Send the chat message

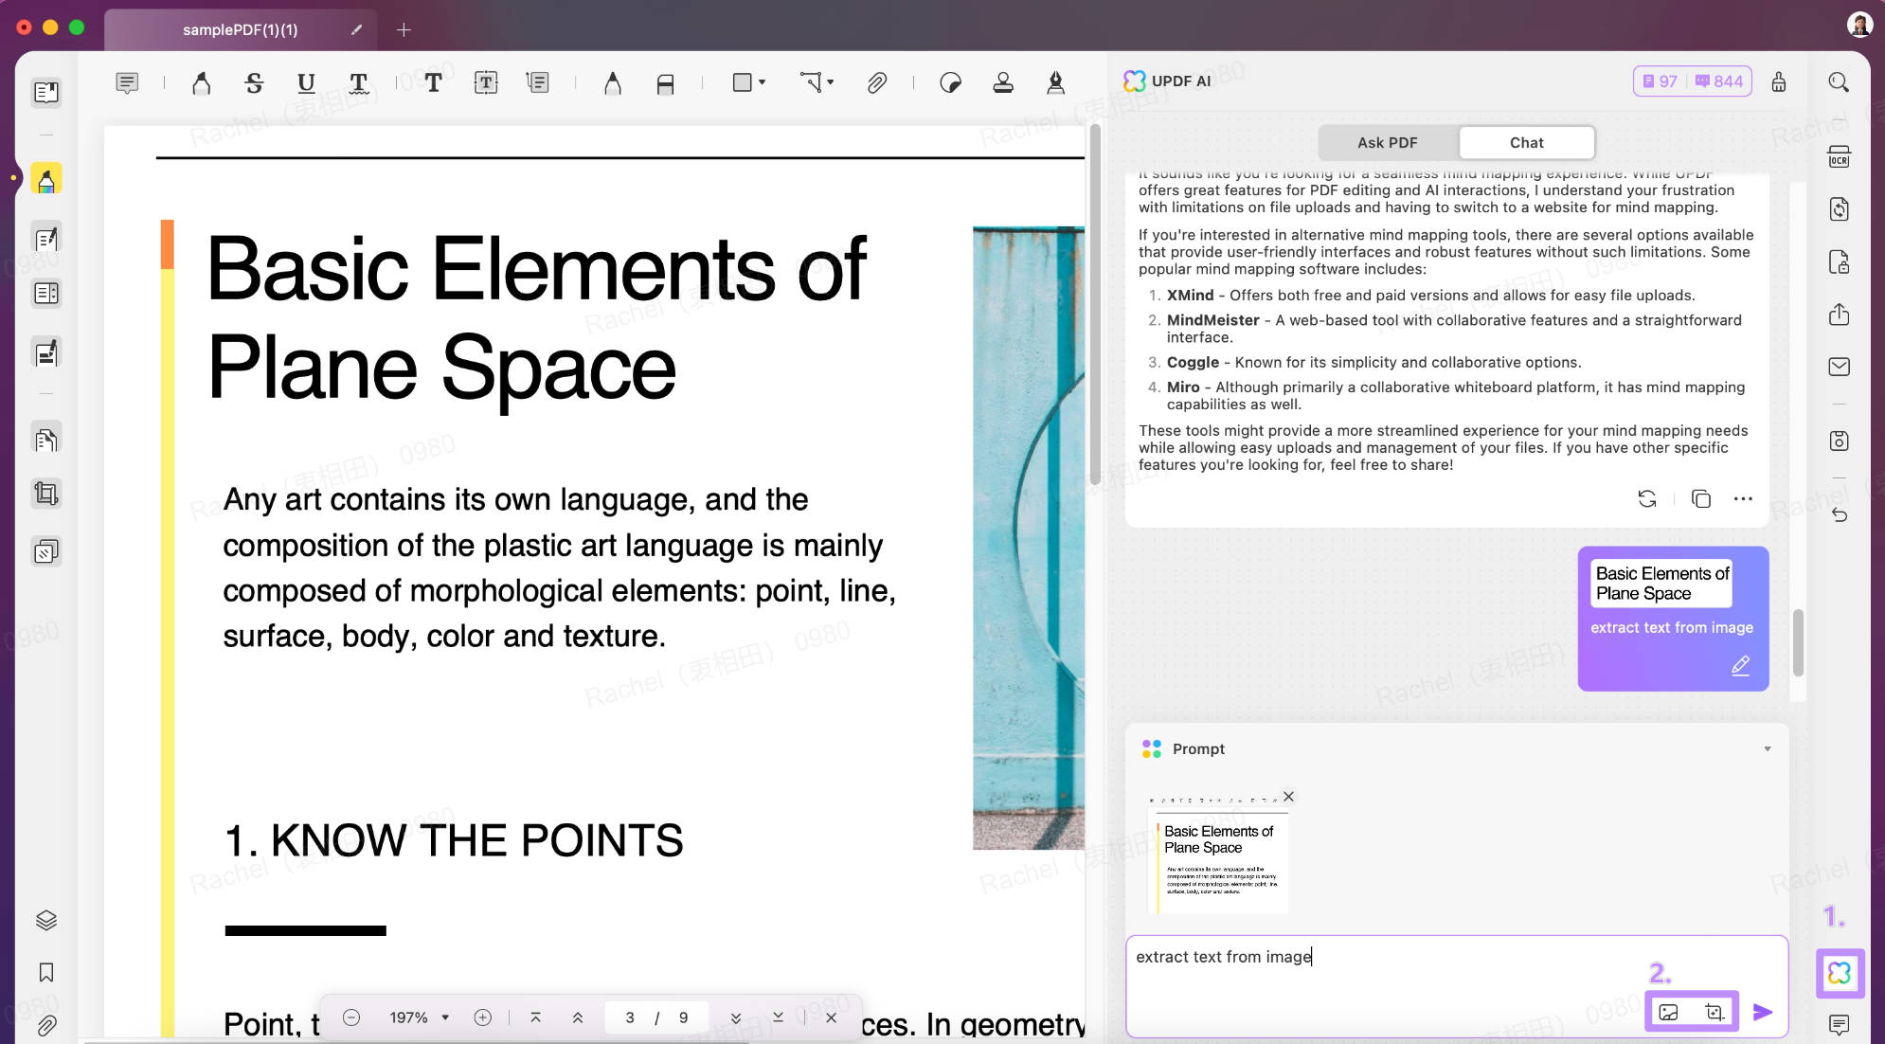pos(1763,1013)
